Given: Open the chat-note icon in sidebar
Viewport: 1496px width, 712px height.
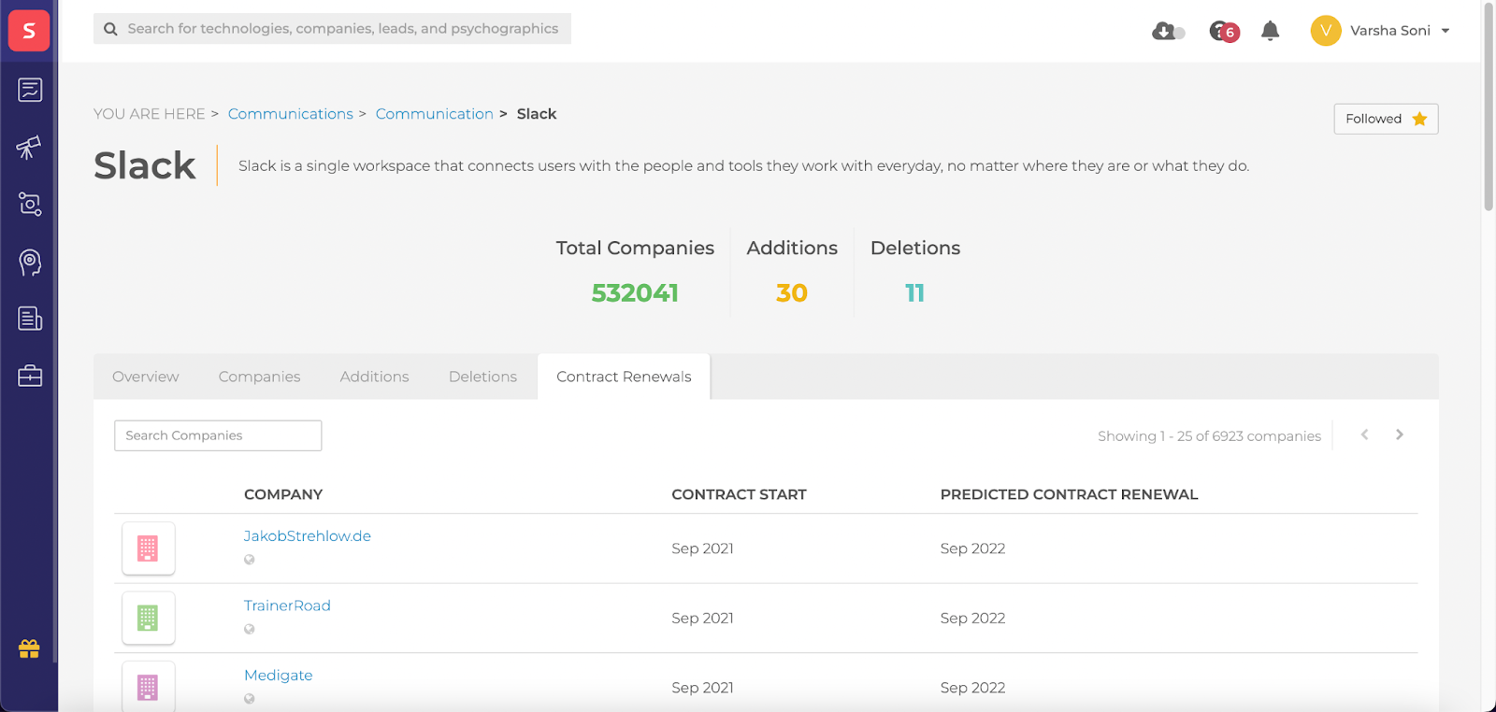Looking at the screenshot, I should pos(30,90).
